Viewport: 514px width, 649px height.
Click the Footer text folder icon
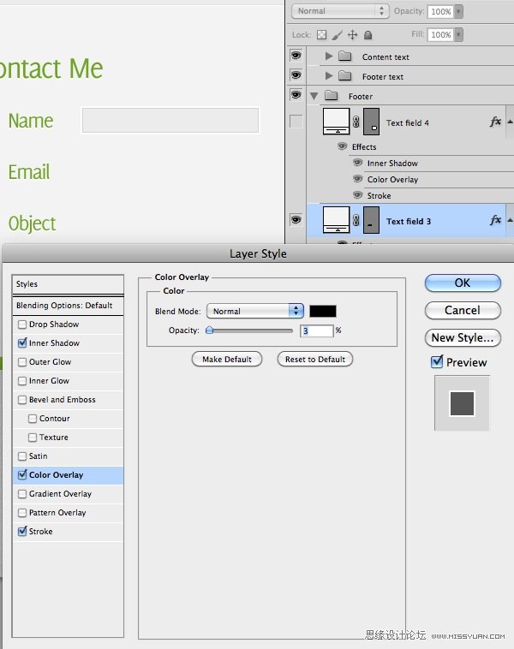pos(344,75)
